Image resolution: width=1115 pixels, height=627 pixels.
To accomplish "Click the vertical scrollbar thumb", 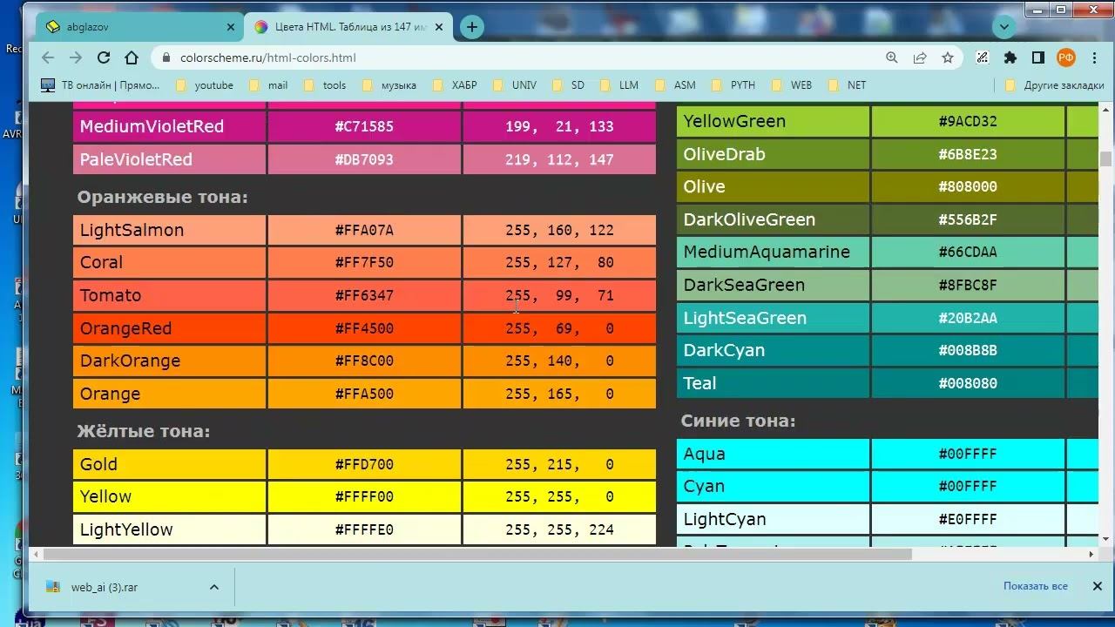I will 1105,158.
